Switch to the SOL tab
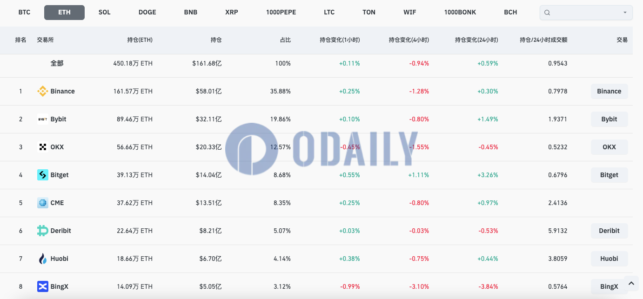The width and height of the screenshot is (643, 299). pyautogui.click(x=105, y=12)
